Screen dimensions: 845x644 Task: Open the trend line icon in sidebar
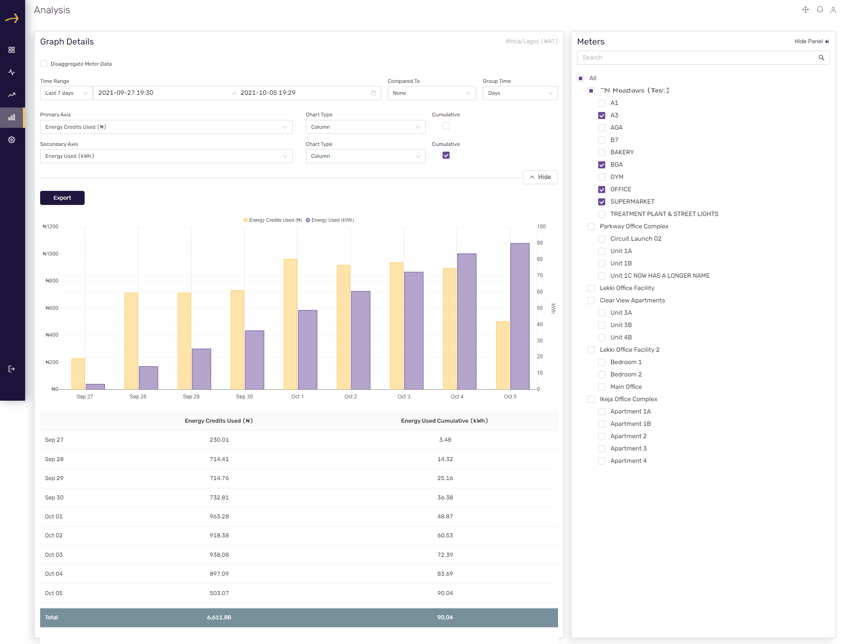click(12, 95)
